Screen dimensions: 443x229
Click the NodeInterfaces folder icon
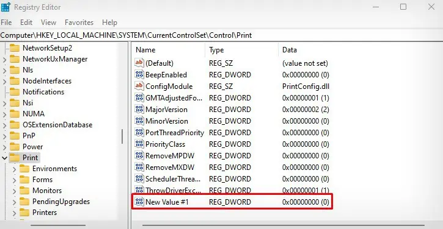click(x=15, y=81)
